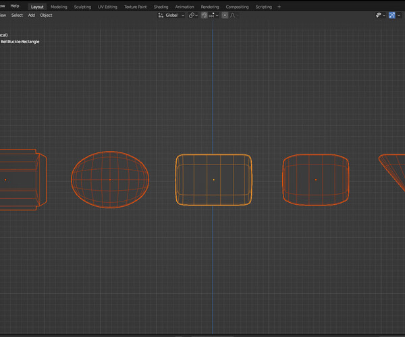
Task: Open the pivot point dropdown
Action: pos(193,16)
